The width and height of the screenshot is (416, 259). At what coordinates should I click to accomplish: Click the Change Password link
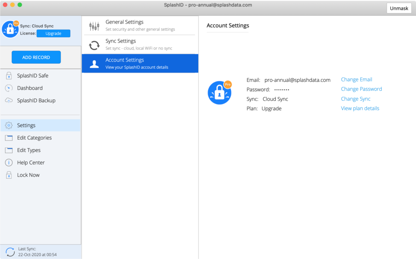(x=361, y=89)
